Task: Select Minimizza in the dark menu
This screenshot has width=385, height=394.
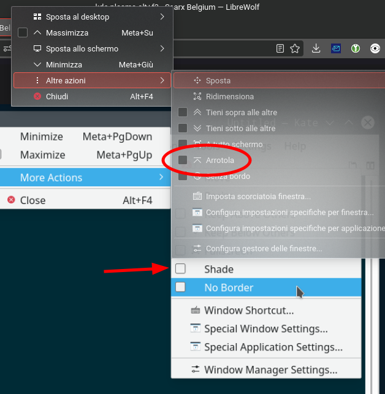Action: click(x=92, y=64)
